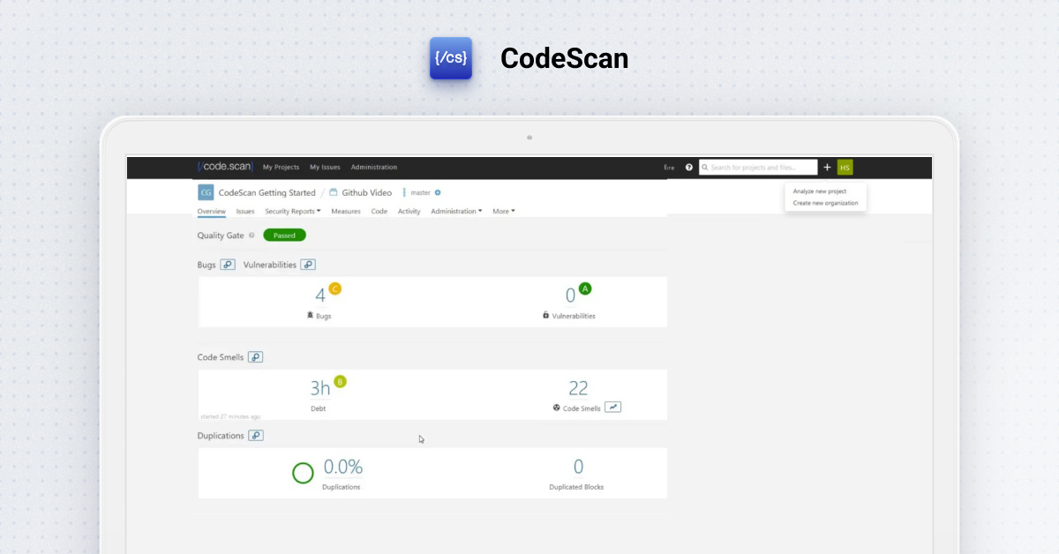Image resolution: width=1059 pixels, height=554 pixels.
Task: Switch to the Issues tab
Action: coord(245,212)
